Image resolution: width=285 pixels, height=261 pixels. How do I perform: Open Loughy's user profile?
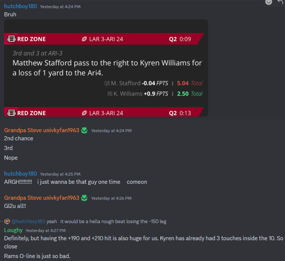coord(13,230)
